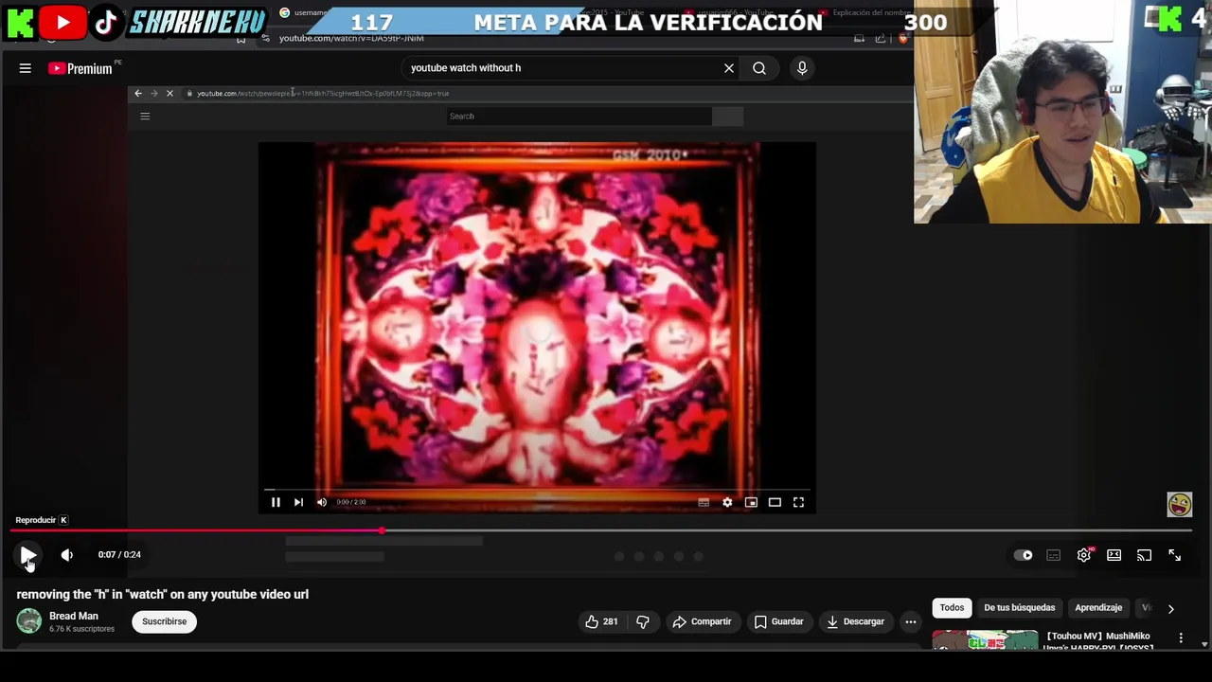Screen dimensions: 1212x682
Task: Start voice search with the microphone
Action: click(802, 68)
